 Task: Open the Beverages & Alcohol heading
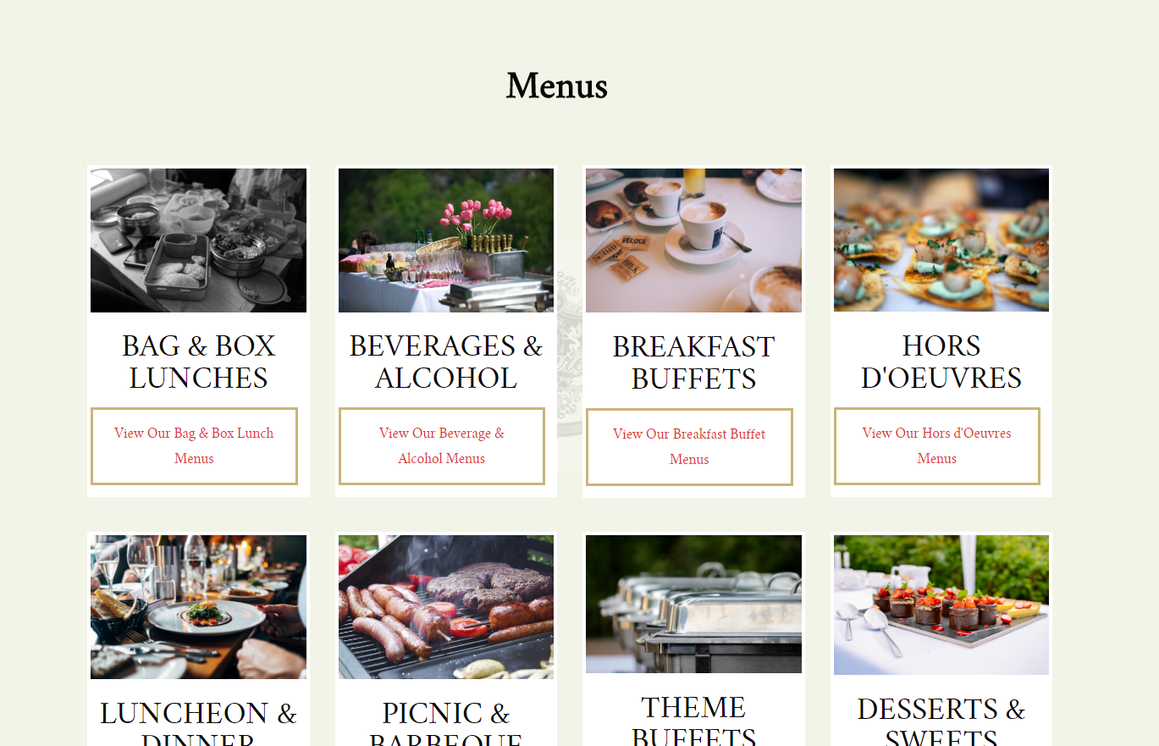[446, 362]
